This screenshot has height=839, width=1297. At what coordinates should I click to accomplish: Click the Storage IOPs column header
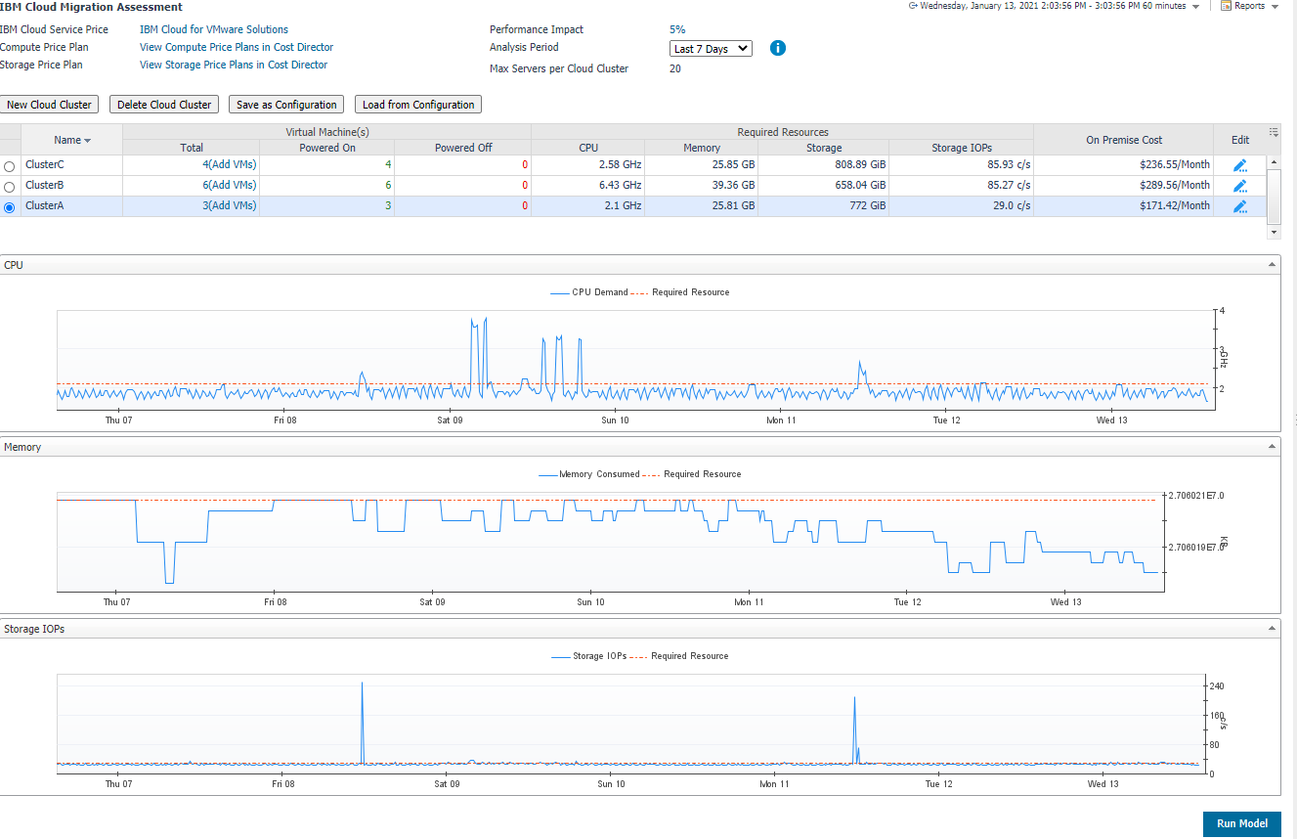tap(962, 148)
